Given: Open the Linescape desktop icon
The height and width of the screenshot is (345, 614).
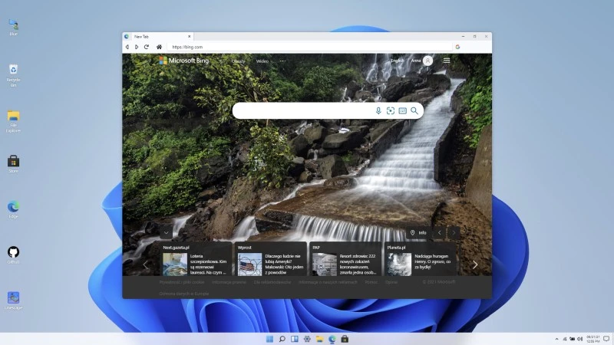Looking at the screenshot, I should (13, 301).
